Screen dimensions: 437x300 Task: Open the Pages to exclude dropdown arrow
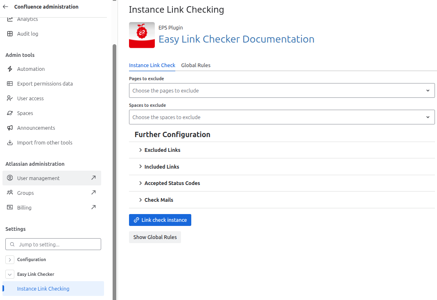428,90
